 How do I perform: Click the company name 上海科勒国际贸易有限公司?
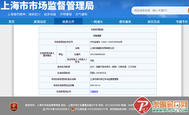pos(102,48)
